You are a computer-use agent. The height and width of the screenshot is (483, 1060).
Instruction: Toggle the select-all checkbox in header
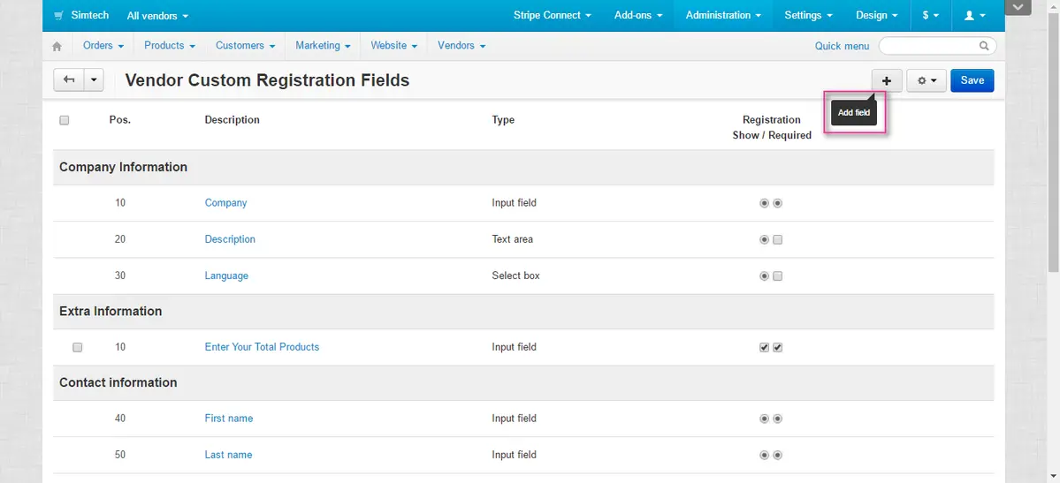coord(65,120)
